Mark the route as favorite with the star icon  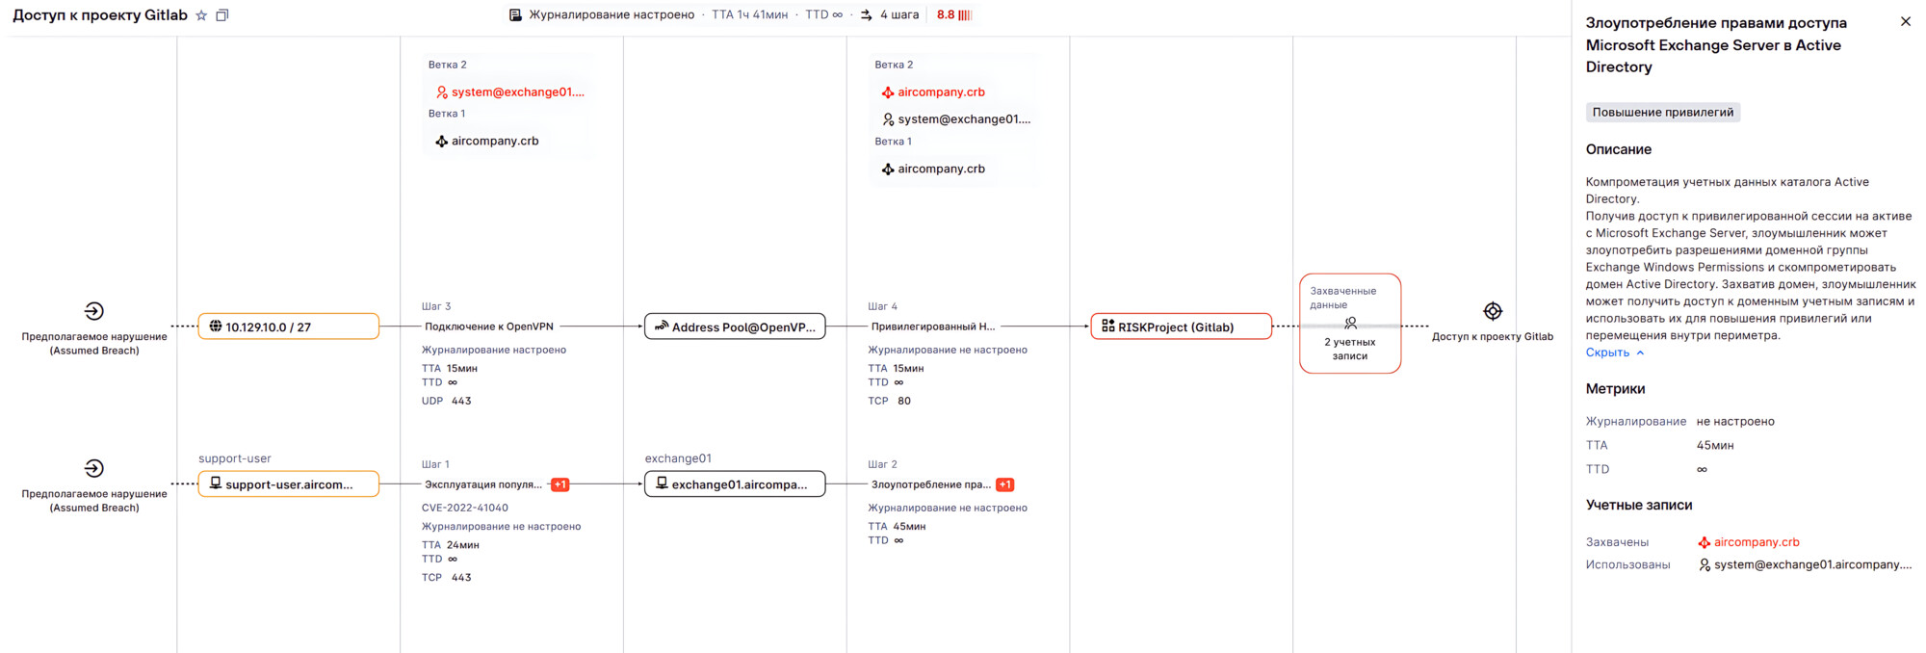coord(201,15)
